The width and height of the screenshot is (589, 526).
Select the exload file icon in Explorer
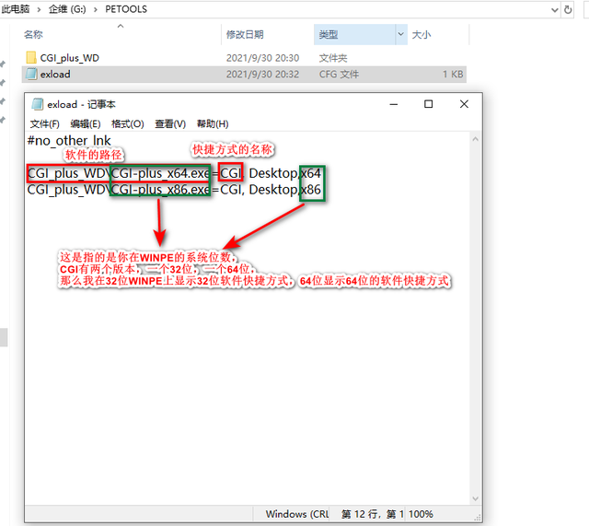point(31,74)
